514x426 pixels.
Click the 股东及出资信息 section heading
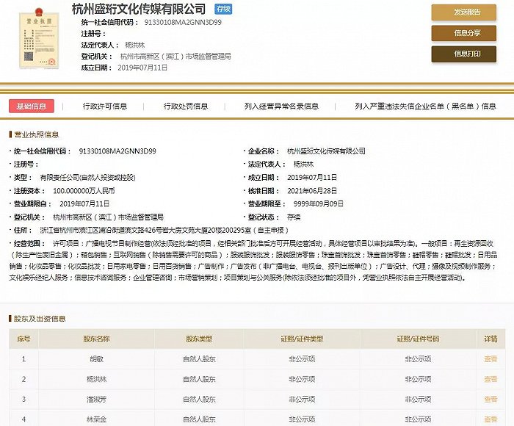(40, 319)
